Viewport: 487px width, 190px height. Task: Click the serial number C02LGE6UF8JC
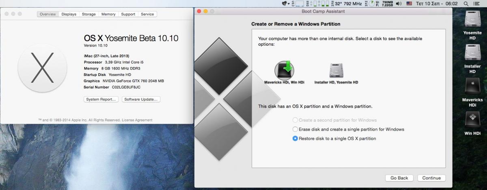[126, 87]
